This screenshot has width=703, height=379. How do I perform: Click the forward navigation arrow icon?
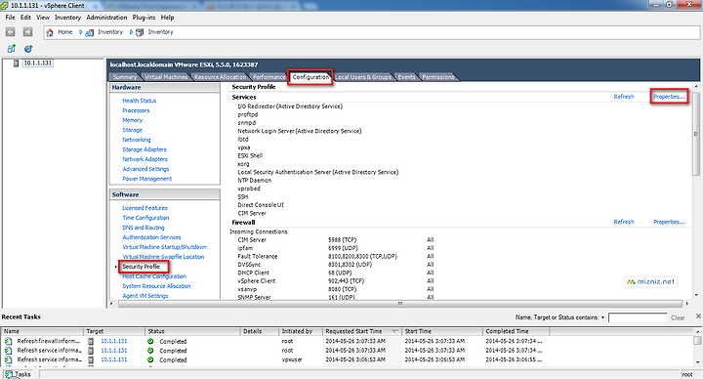27,32
